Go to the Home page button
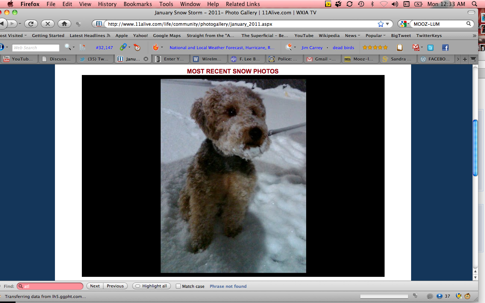Screen dimensions: 485x303 click(64, 24)
